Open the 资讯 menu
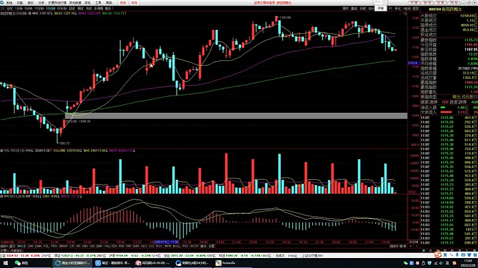The image size is (478, 268). [x=88, y=3]
